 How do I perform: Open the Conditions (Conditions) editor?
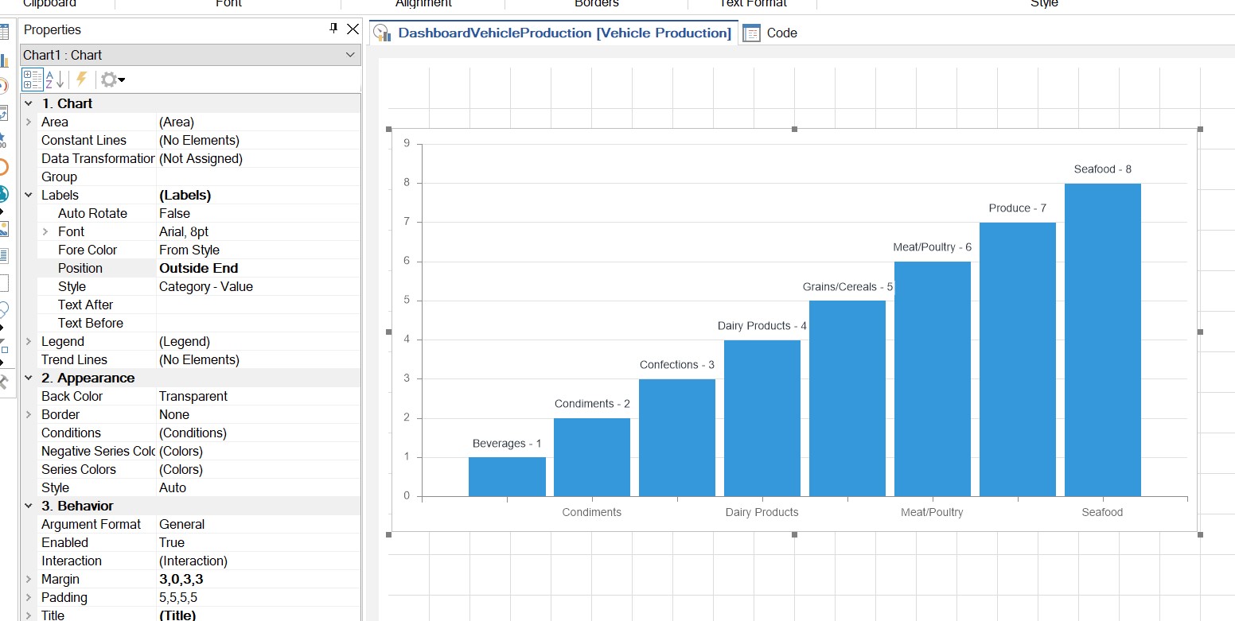point(258,433)
